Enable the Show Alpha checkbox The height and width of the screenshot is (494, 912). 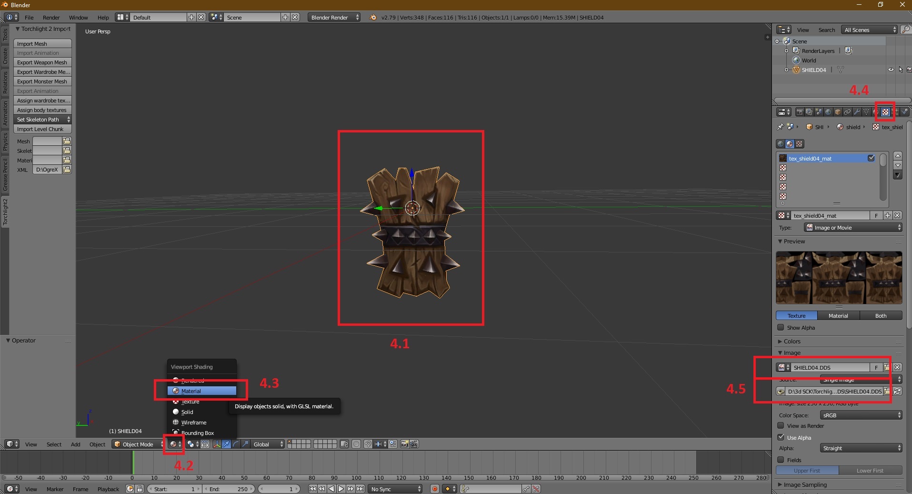tap(781, 327)
